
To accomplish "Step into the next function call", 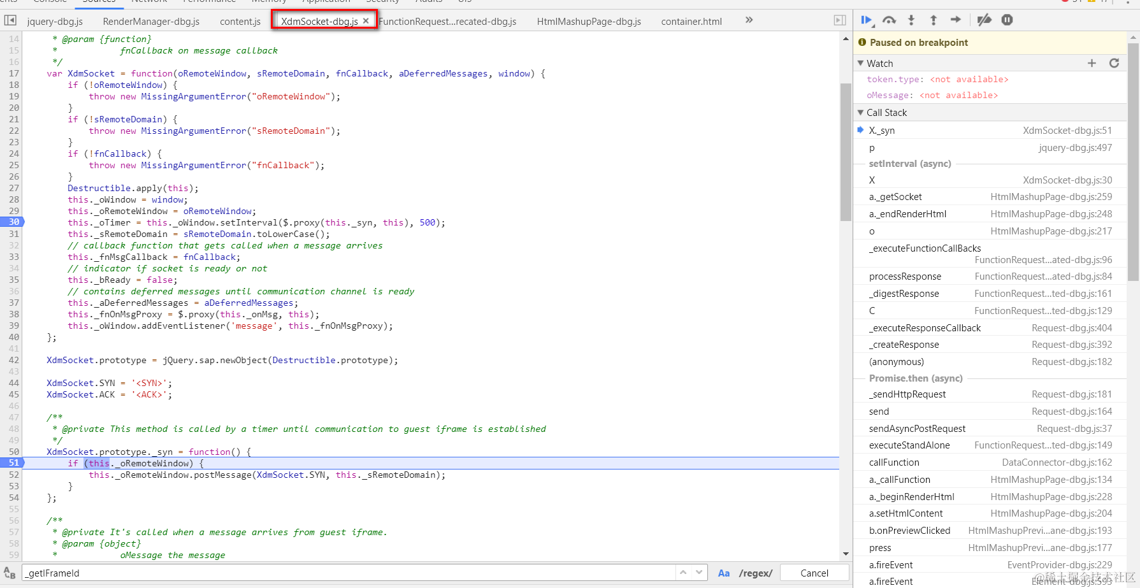I will (x=911, y=20).
